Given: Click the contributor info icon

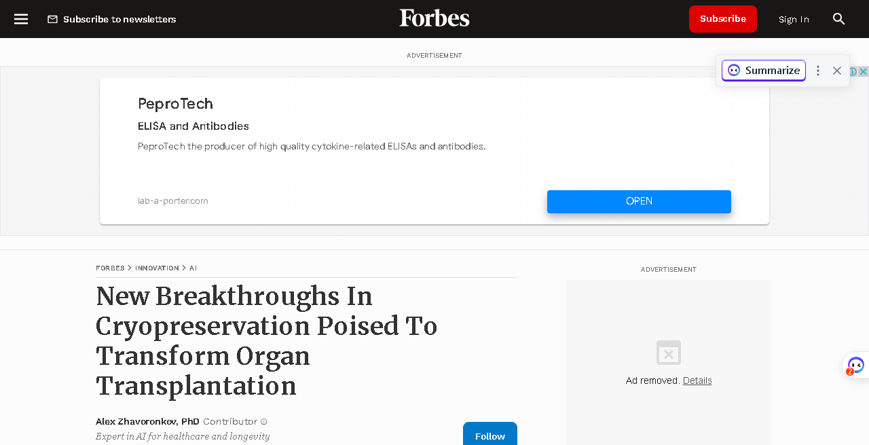Looking at the screenshot, I should (264, 422).
